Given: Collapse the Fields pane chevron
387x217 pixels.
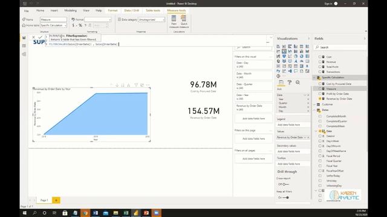Looking at the screenshot, I should pos(365,39).
